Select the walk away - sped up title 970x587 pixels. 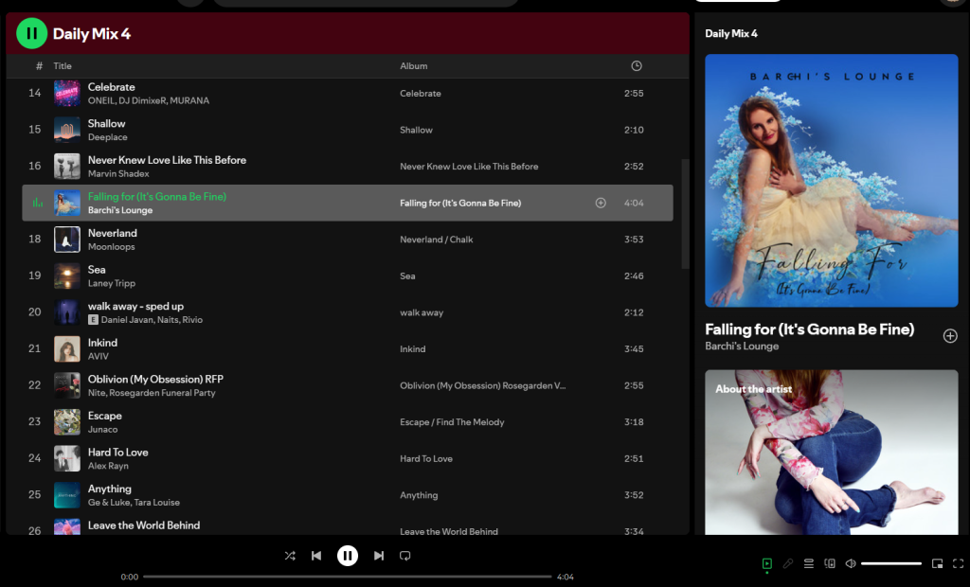(x=135, y=306)
